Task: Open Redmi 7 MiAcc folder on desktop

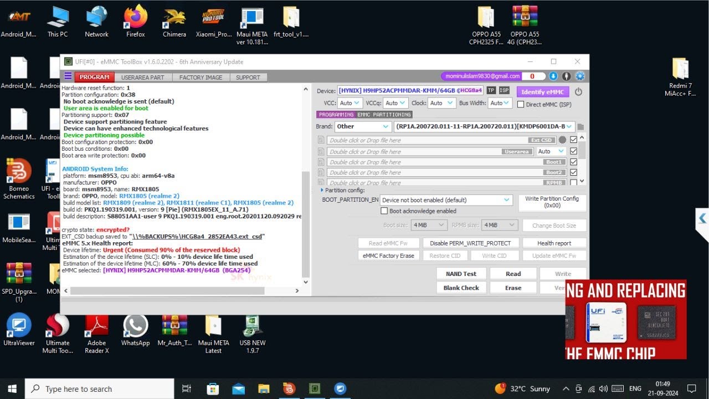Action: click(680, 76)
